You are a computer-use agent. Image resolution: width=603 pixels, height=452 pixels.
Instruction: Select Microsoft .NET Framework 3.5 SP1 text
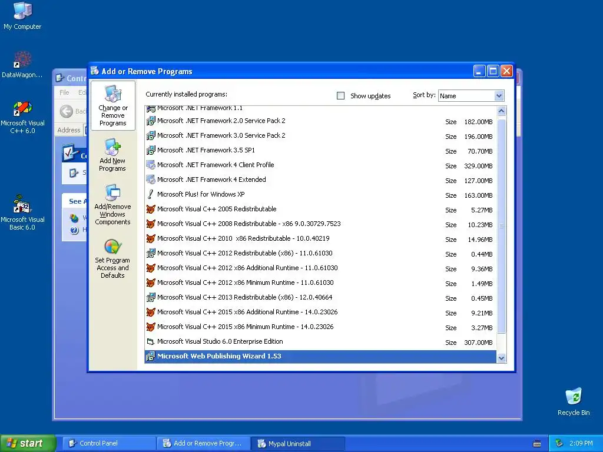[206, 150]
